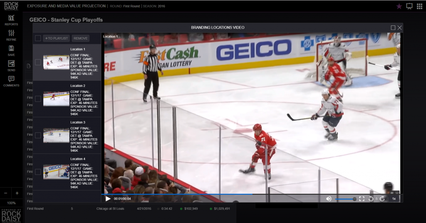Click the REMOVE button

point(80,38)
